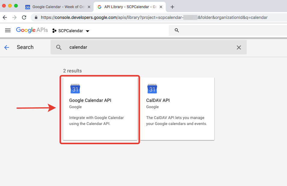The image size is (287, 186).
Task: Clear the calendar search with the X
Action: point(239,47)
